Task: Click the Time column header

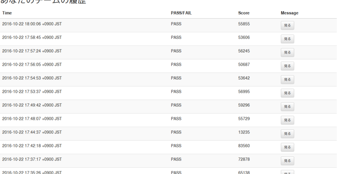Action: tap(7, 13)
